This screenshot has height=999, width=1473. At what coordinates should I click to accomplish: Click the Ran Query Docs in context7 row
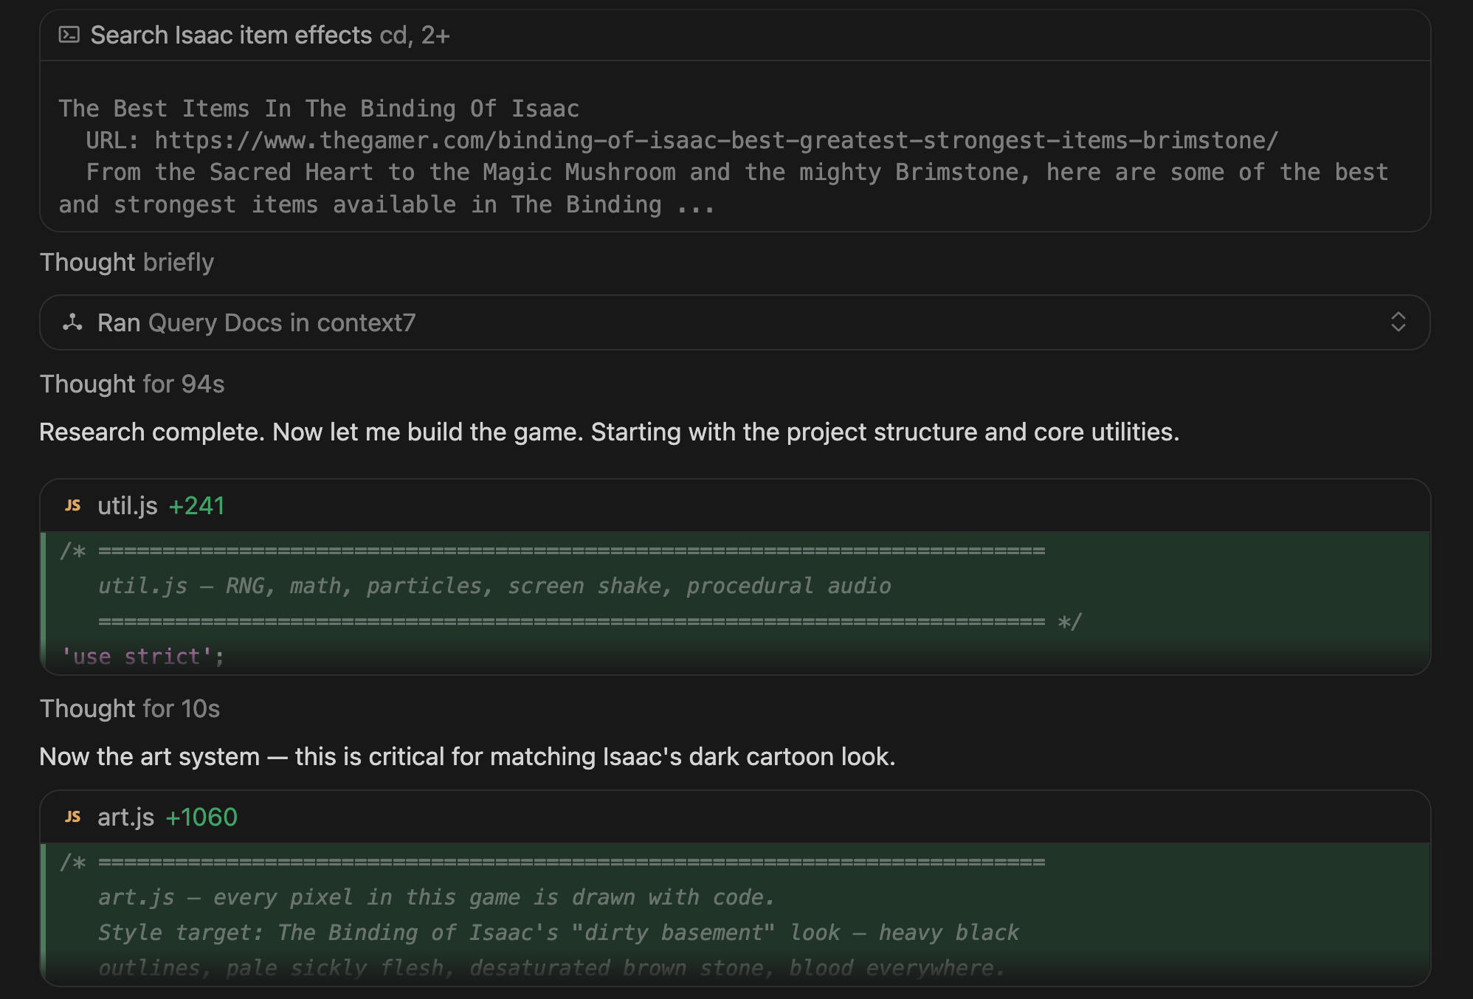(735, 322)
